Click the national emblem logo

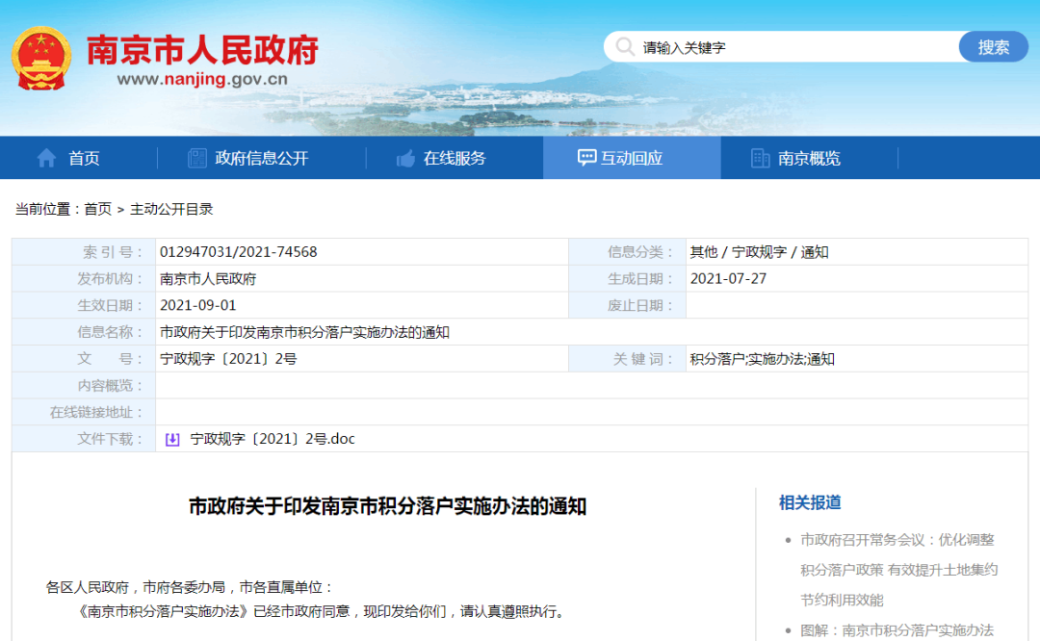point(40,59)
